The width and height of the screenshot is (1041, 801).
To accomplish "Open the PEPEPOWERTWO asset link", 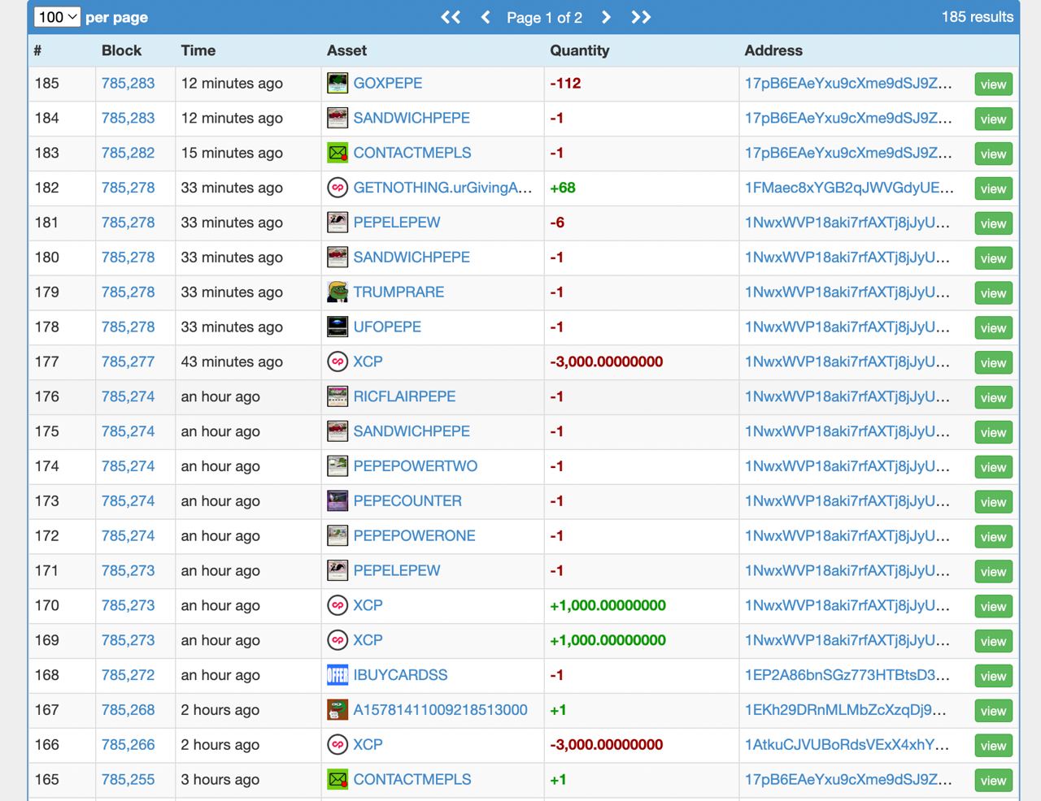I will click(x=416, y=466).
